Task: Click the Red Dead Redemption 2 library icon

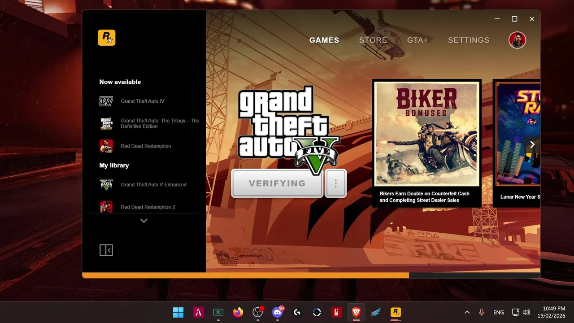Action: [106, 206]
